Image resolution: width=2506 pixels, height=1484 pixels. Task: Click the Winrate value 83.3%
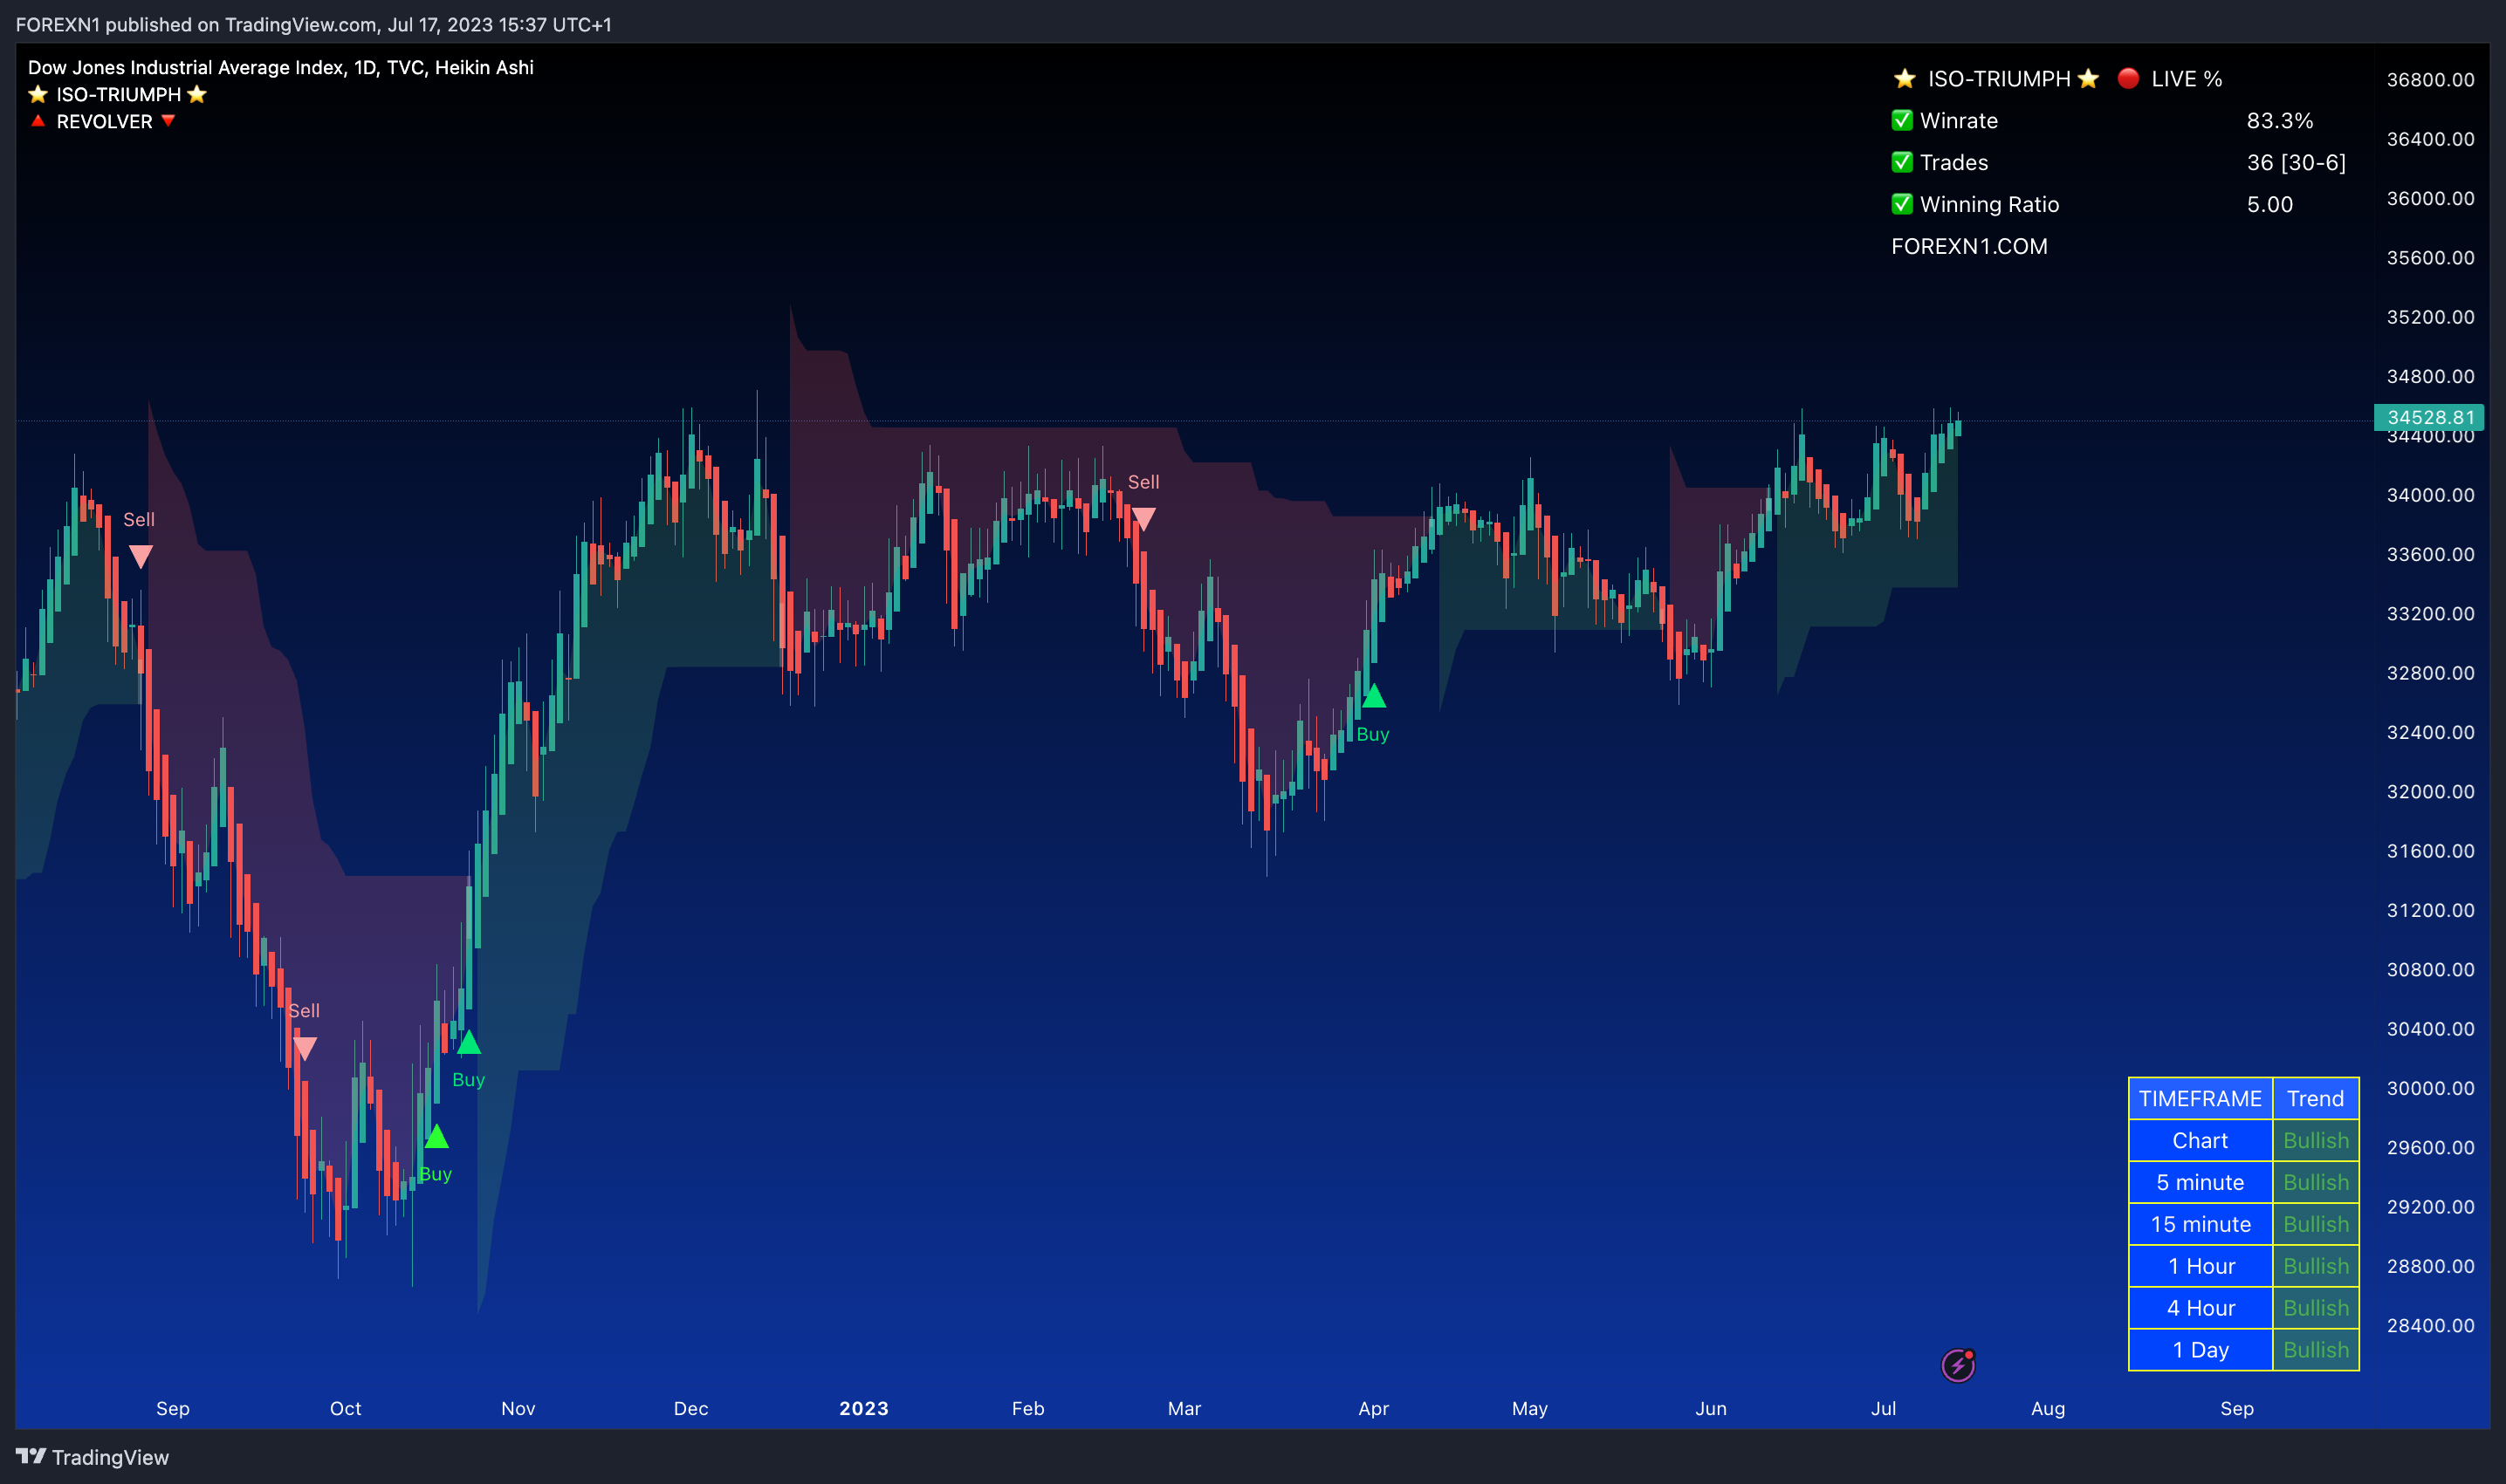[2280, 121]
